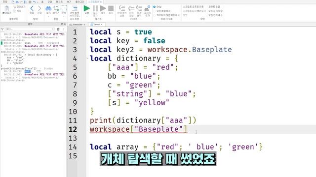Click Reload Script button in the ribbon

(x=194, y=11)
